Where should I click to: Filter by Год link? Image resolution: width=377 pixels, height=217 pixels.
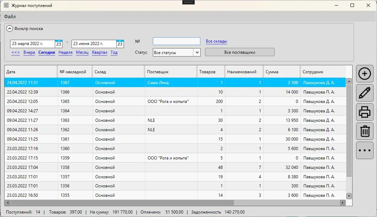coord(114,52)
